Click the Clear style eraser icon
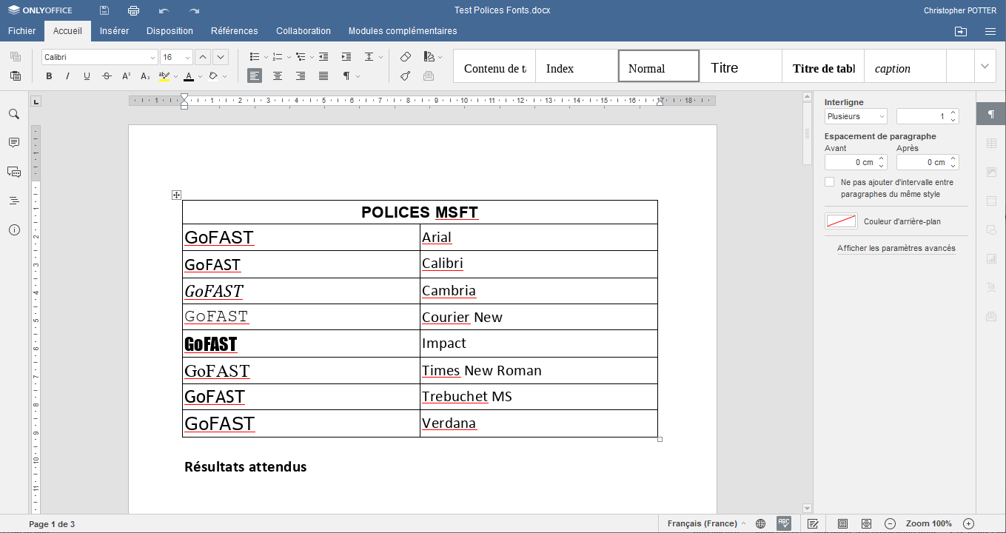 (x=406, y=57)
